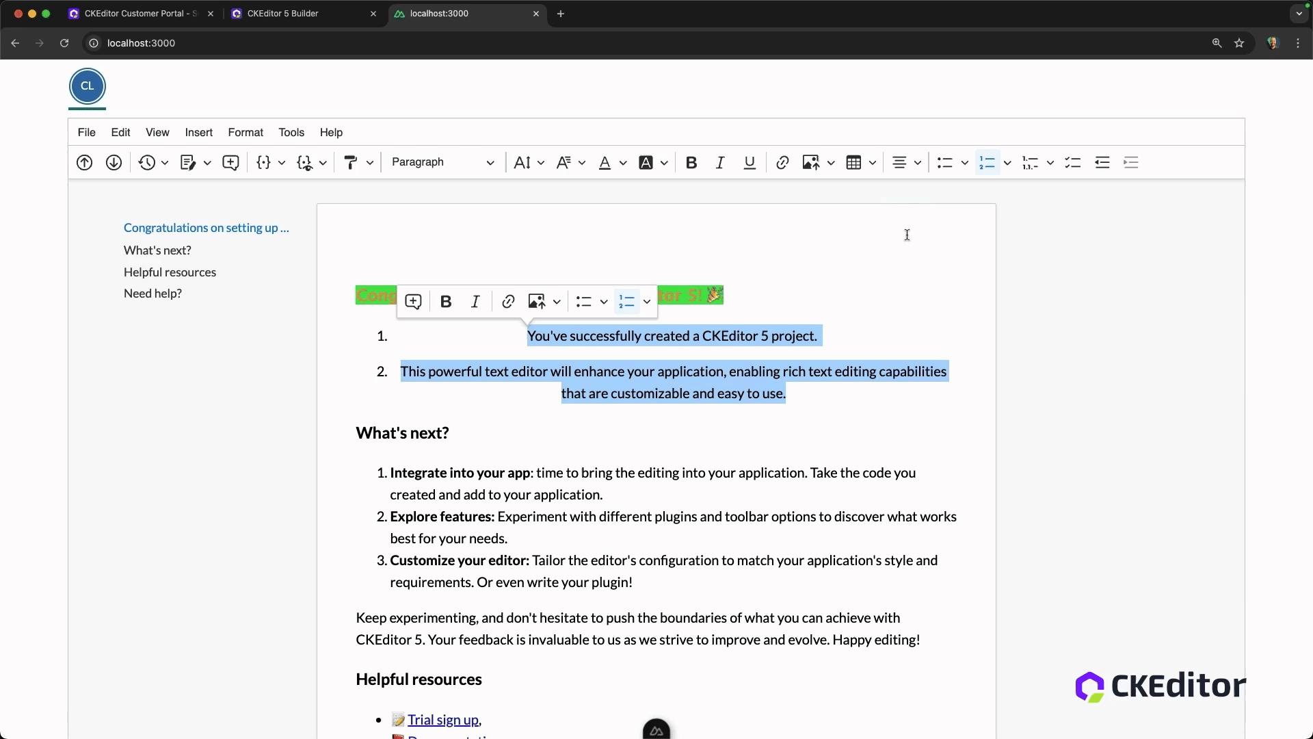
Task: Toggle bold in the main toolbar
Action: [691, 163]
